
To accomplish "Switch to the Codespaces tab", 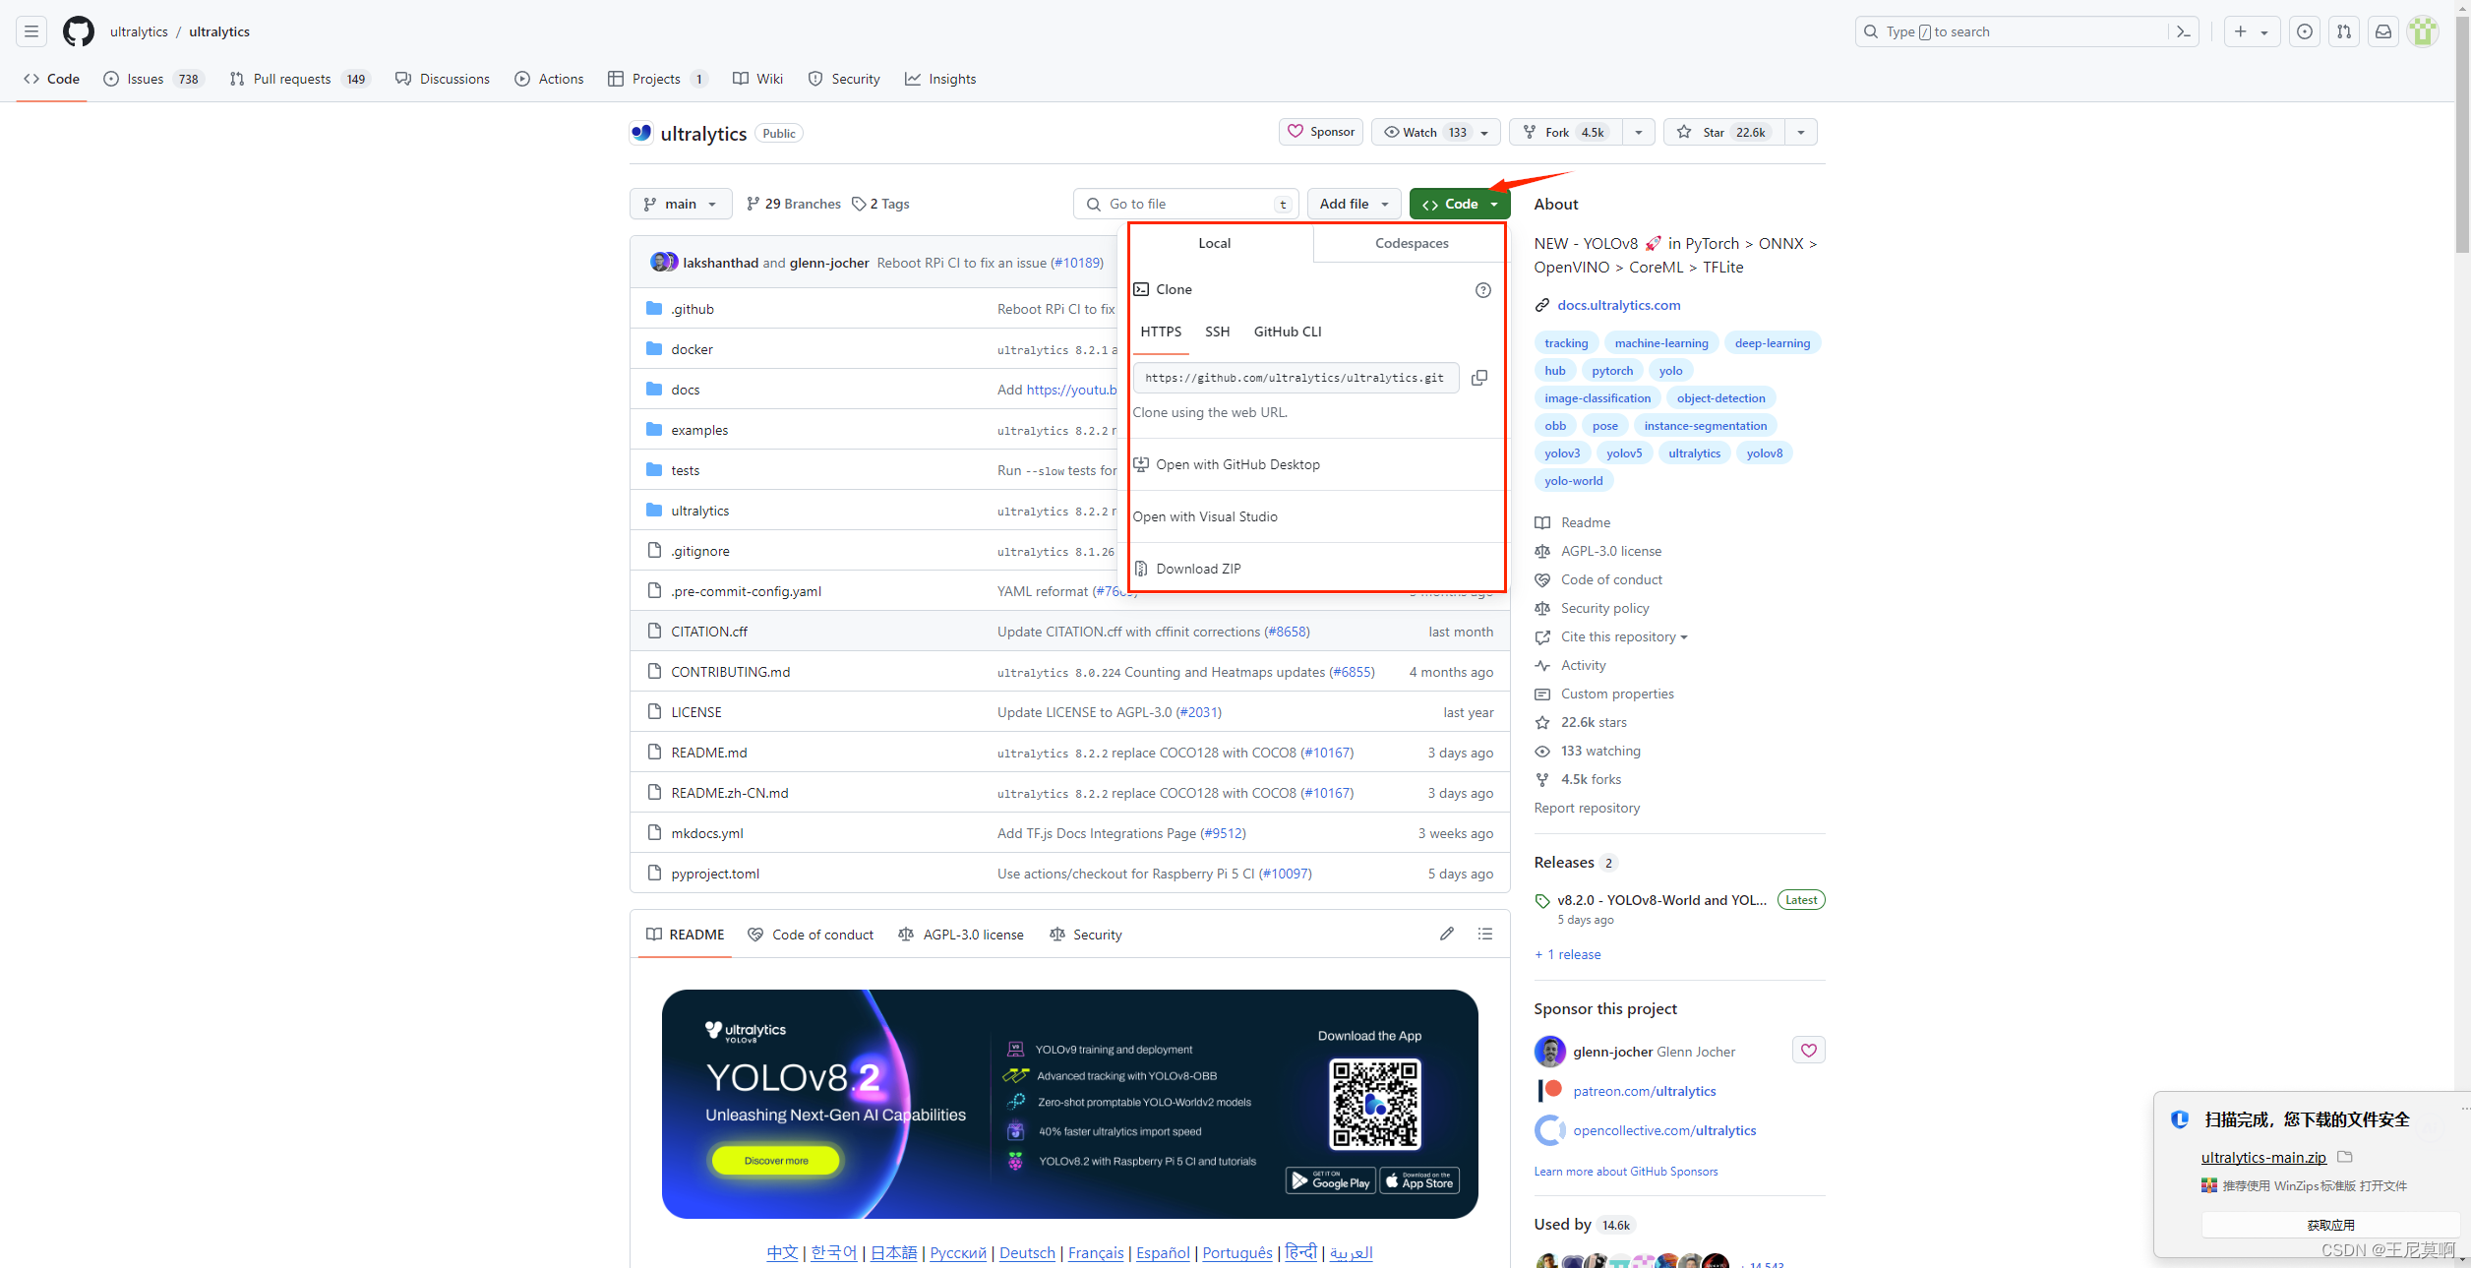I will (x=1411, y=243).
